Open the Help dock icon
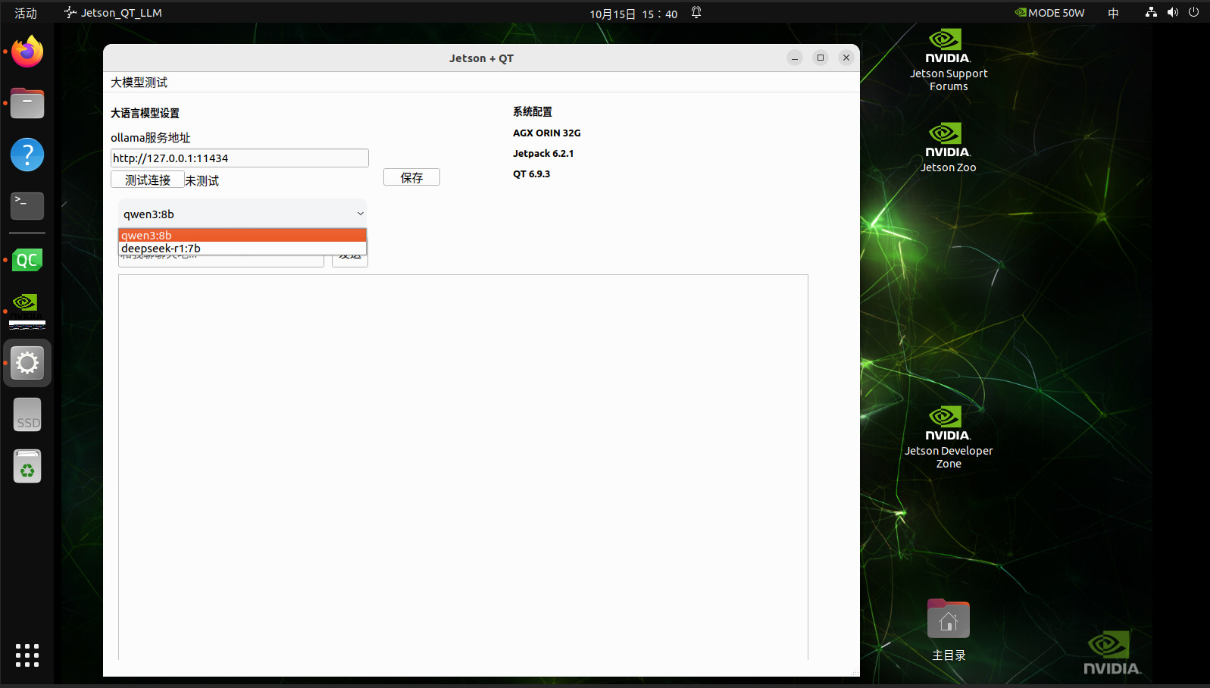Image resolution: width=1210 pixels, height=688 pixels. [x=27, y=155]
